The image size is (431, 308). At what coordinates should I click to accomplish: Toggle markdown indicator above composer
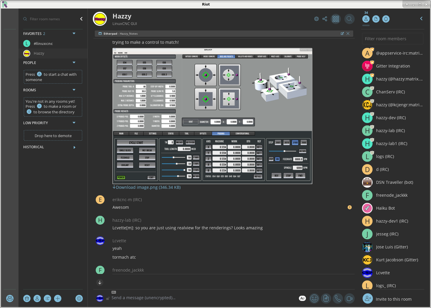pos(114,292)
